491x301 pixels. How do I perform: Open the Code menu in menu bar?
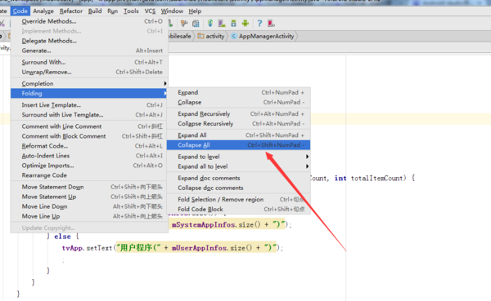pos(20,11)
